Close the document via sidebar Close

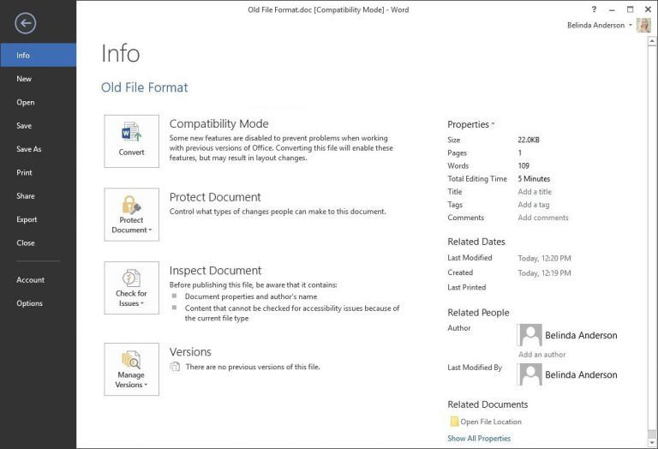click(39, 242)
